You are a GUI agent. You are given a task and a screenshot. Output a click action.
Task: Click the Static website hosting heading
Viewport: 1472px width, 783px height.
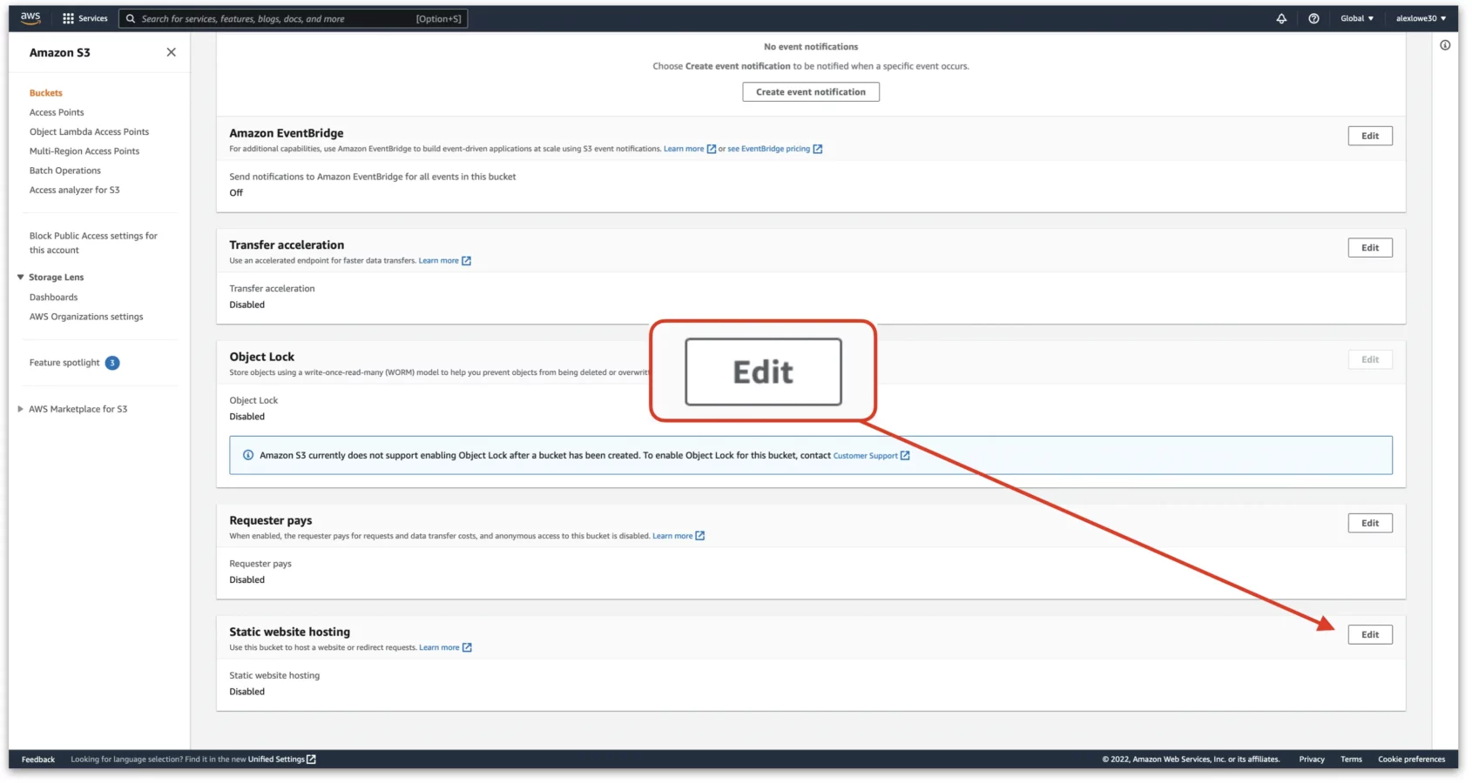pos(290,632)
